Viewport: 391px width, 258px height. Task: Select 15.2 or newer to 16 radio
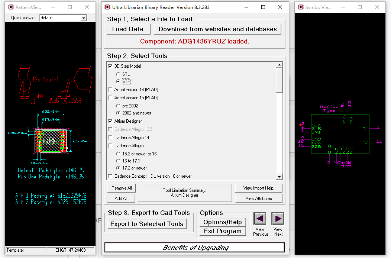[118, 154]
